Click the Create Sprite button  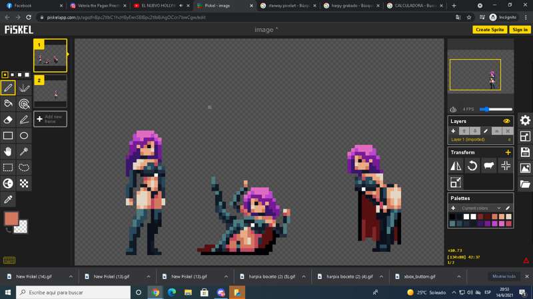(490, 30)
